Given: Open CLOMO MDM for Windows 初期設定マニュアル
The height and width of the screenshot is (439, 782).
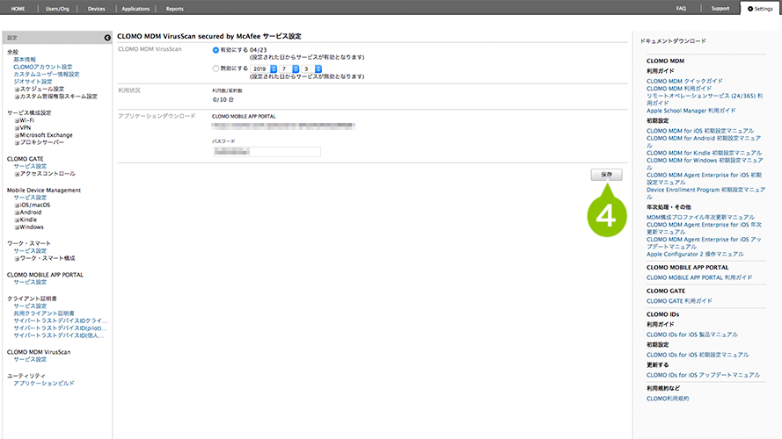Looking at the screenshot, I should (x=705, y=164).
